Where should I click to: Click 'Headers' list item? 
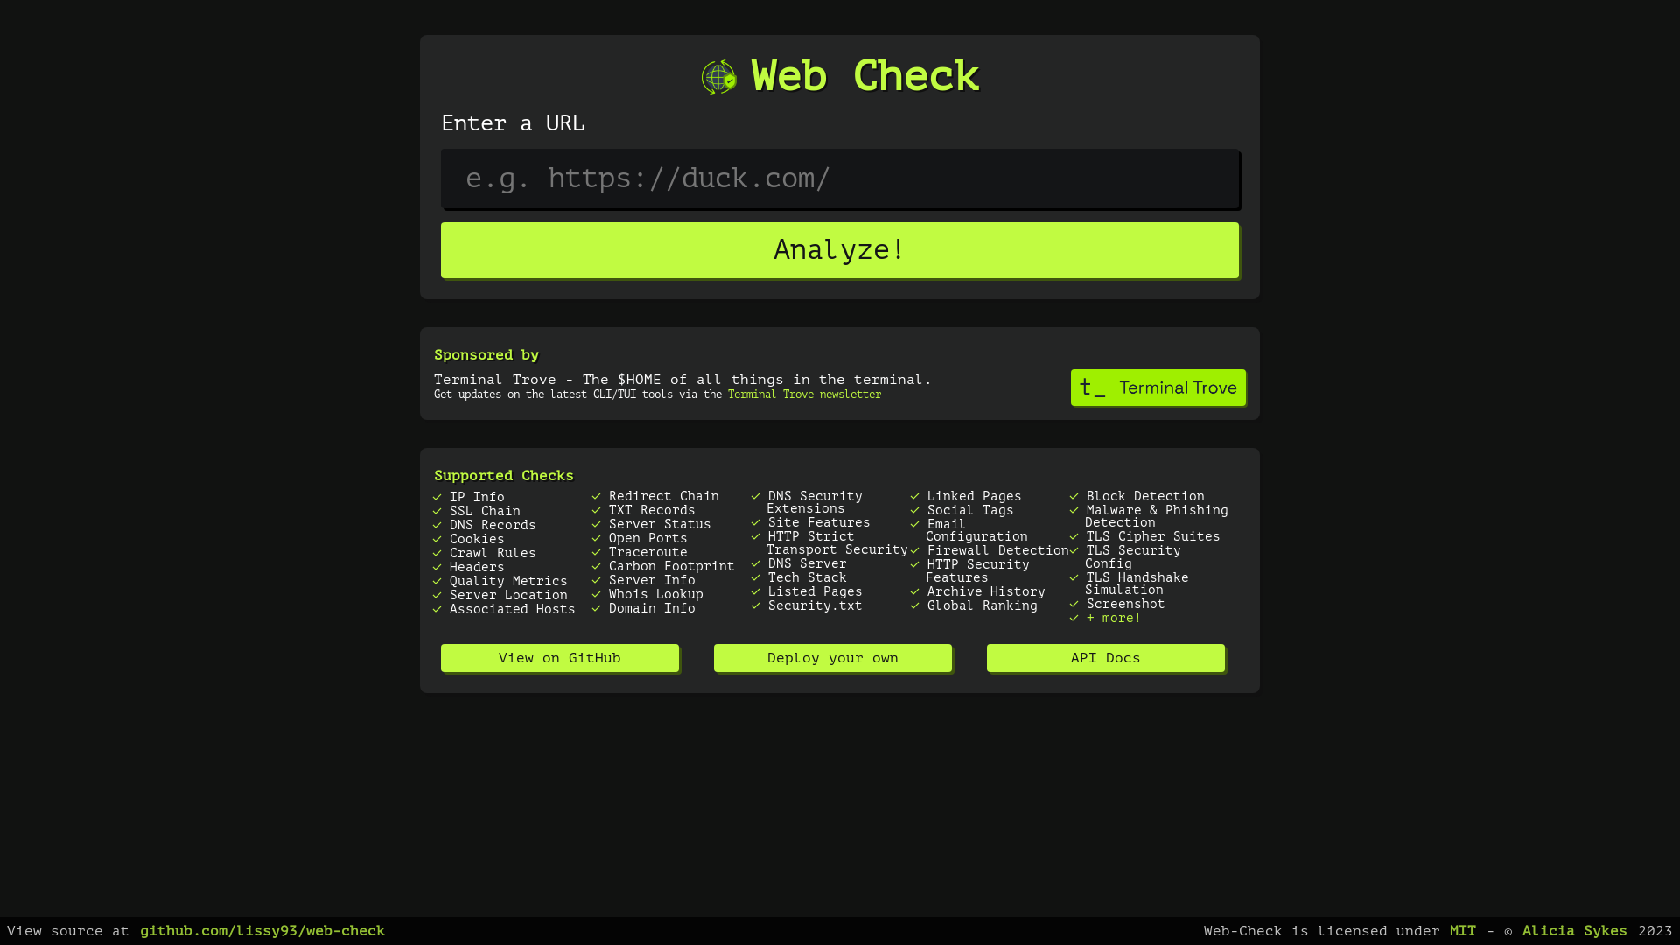pos(477,567)
